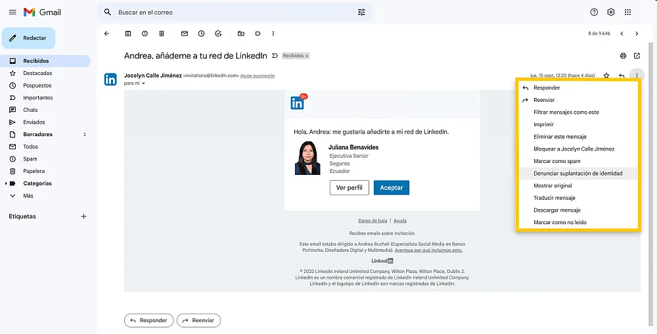
Task: Click the Aceptar button in the email
Action: coord(392,187)
